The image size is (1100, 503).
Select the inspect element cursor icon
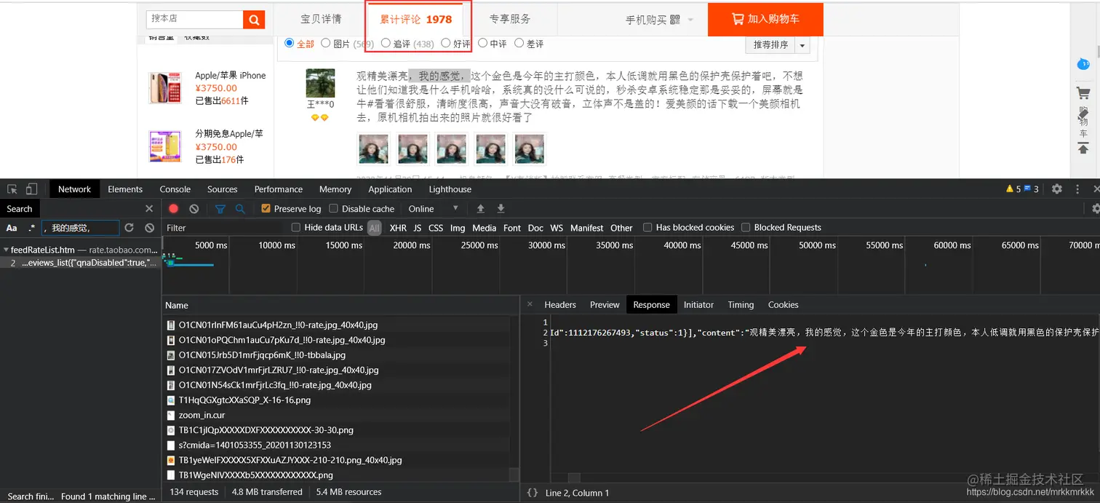(x=11, y=189)
